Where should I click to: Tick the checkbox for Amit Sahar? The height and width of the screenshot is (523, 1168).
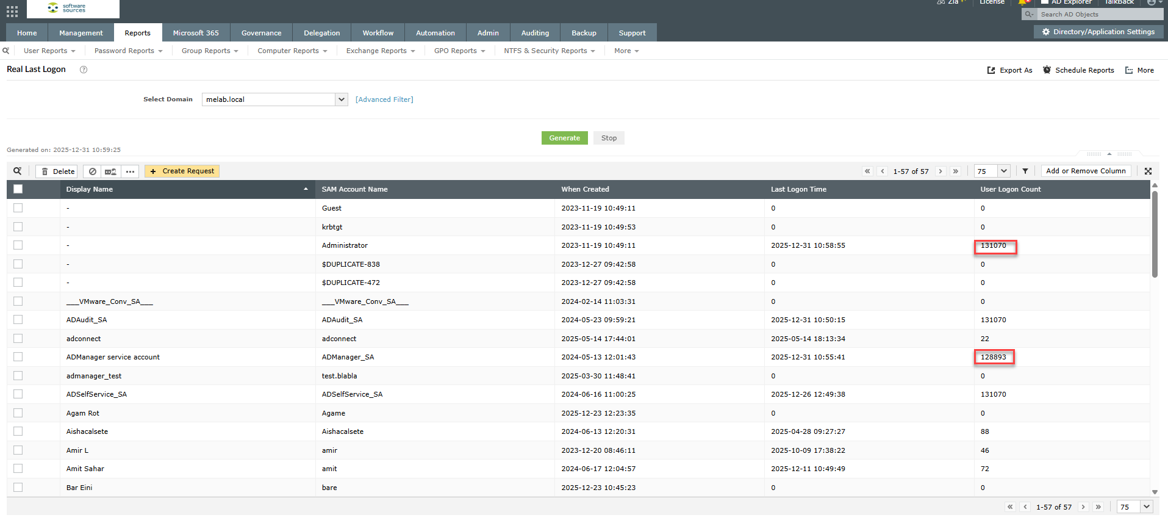18,469
